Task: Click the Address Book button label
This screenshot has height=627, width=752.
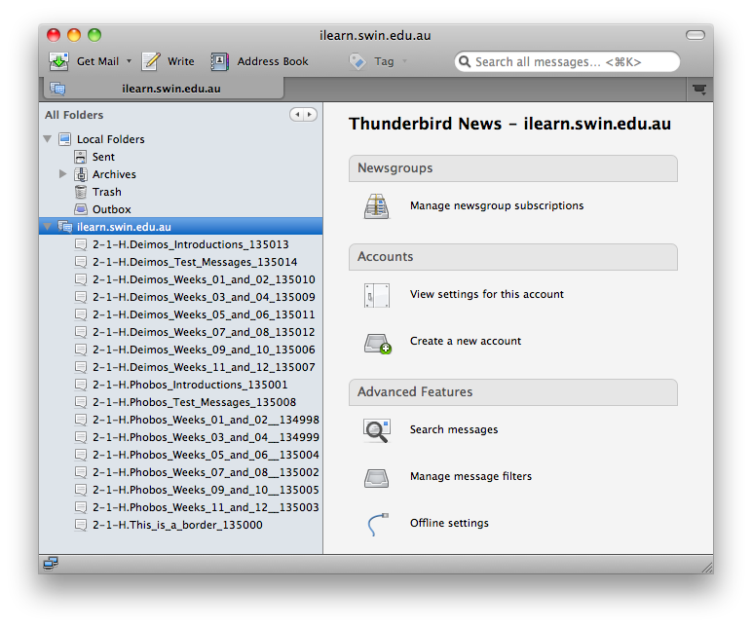Action: click(x=273, y=61)
